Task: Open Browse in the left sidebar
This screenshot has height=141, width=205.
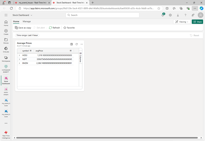Action: (x=6, y=41)
